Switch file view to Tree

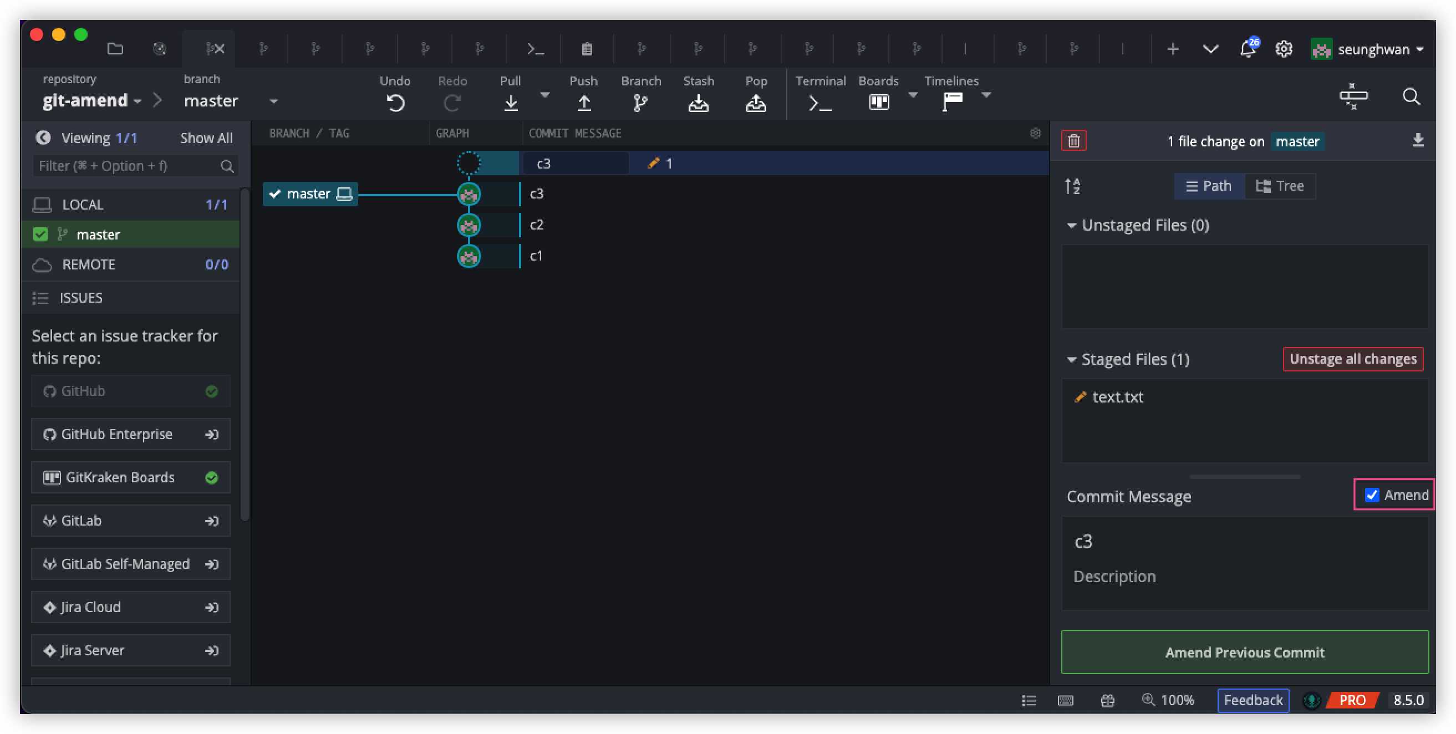pyautogui.click(x=1280, y=186)
